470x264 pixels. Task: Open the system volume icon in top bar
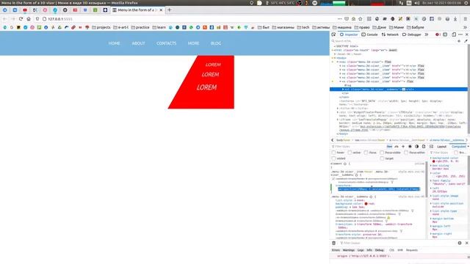point(417,3)
